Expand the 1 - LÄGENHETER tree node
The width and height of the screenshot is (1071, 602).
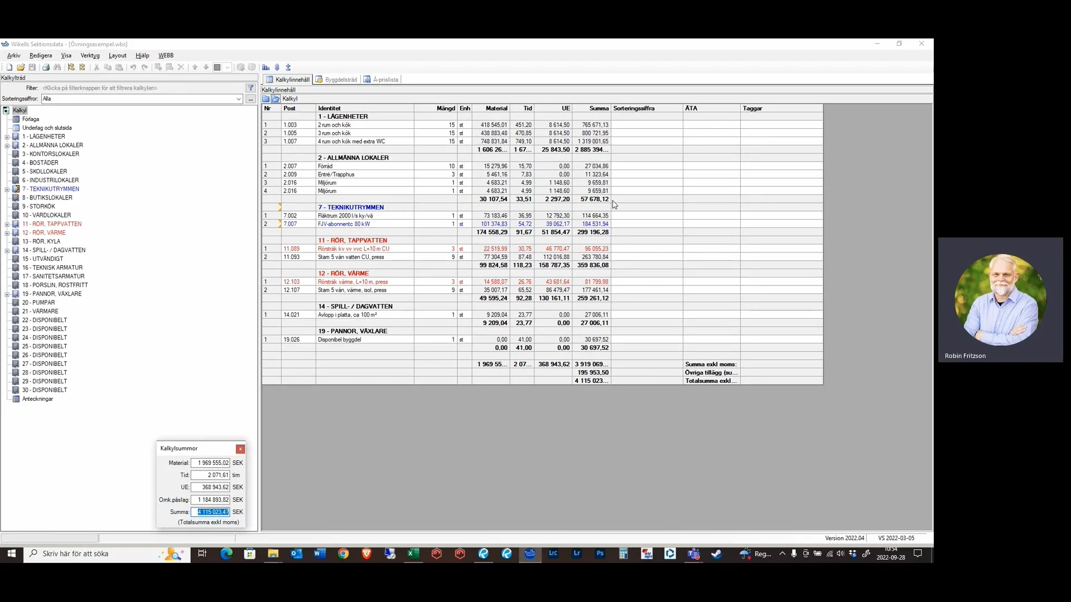[7, 137]
